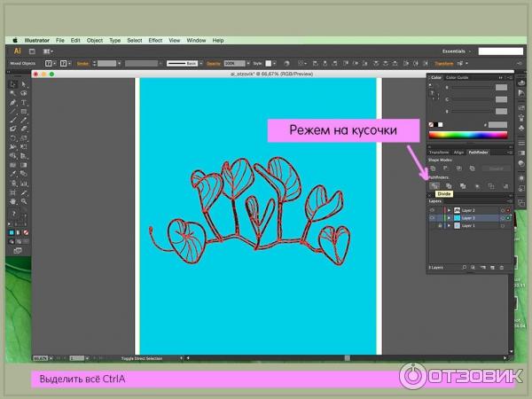Switch to the Align panel tab
The image size is (532, 399).
pyautogui.click(x=458, y=152)
